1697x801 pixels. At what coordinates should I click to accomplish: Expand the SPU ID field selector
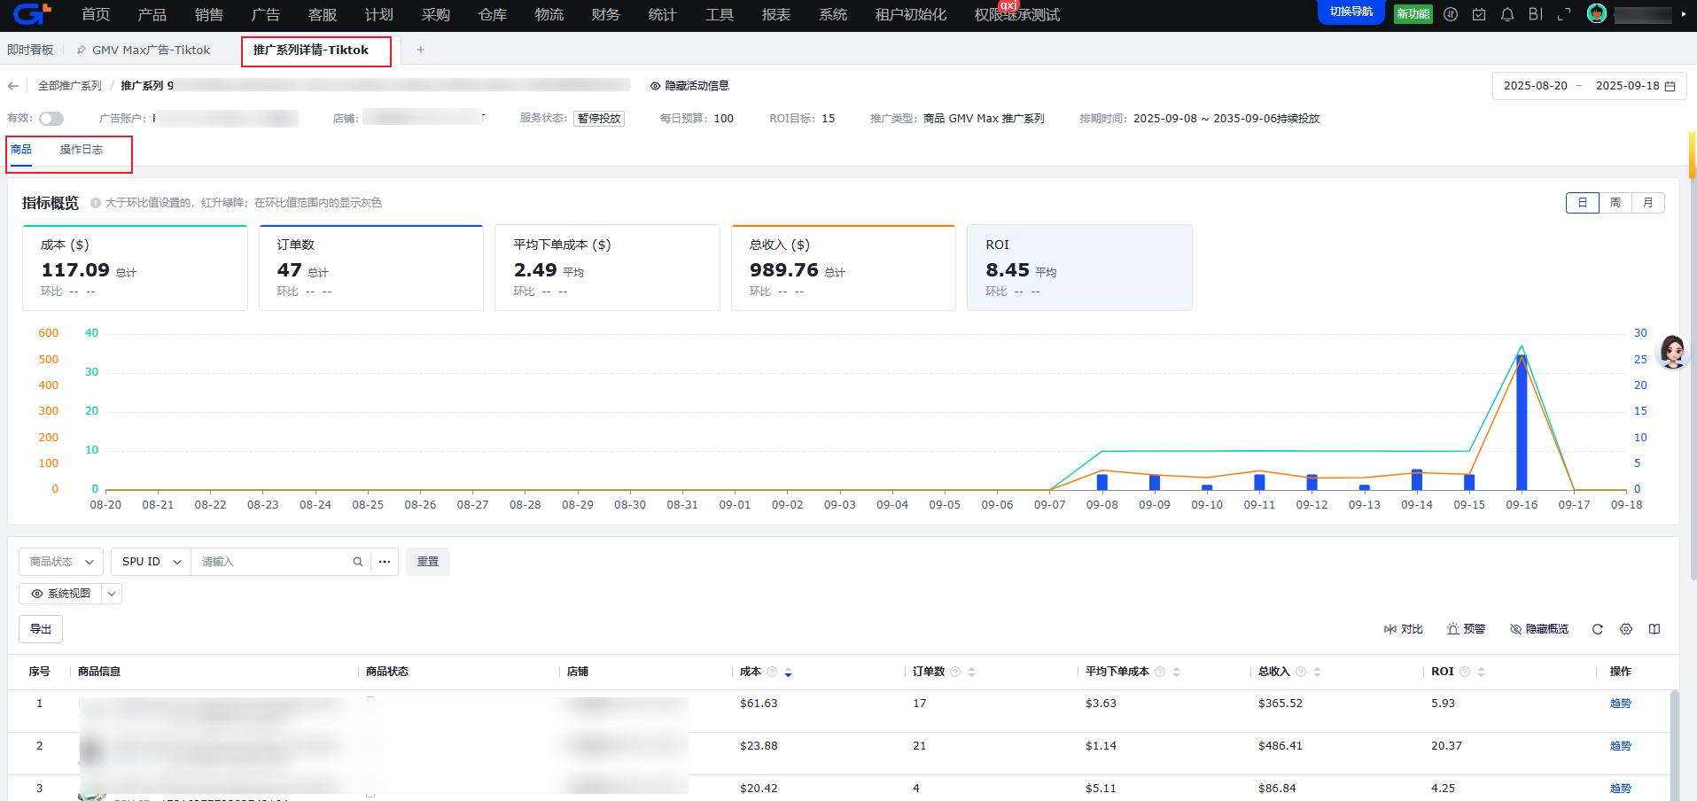(x=151, y=562)
